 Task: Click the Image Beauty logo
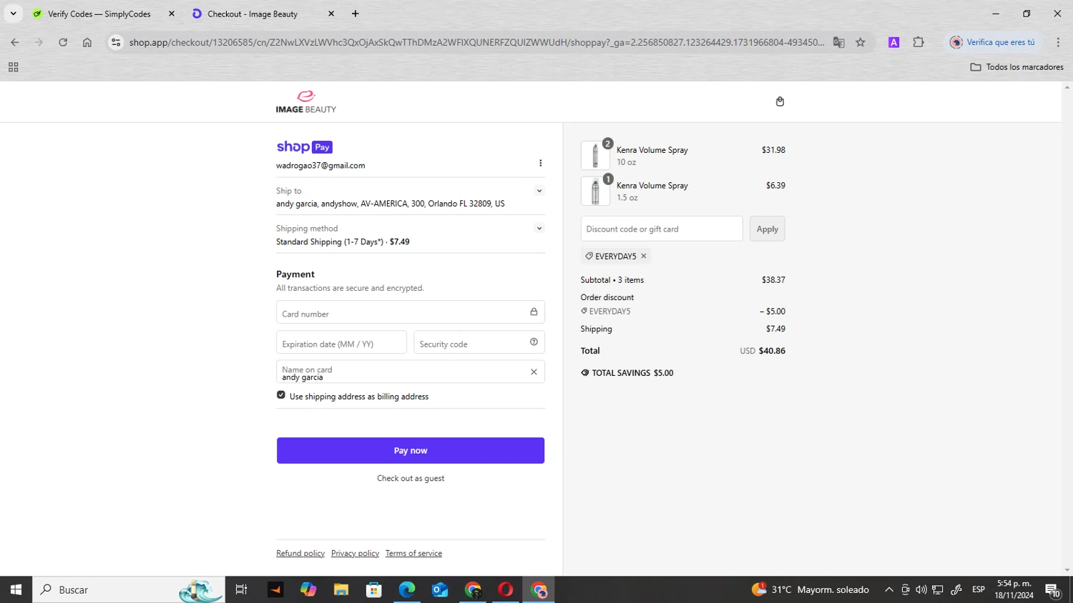click(x=306, y=101)
